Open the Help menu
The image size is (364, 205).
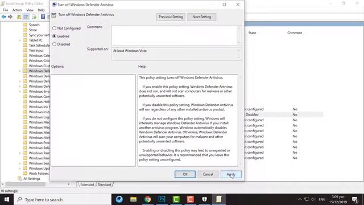pyautogui.click(x=41, y=10)
